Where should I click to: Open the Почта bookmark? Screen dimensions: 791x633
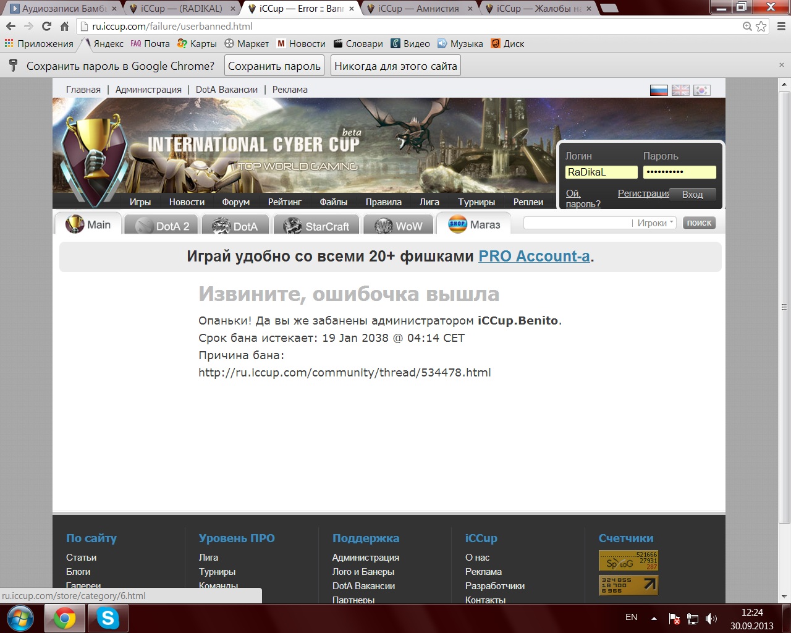(150, 44)
